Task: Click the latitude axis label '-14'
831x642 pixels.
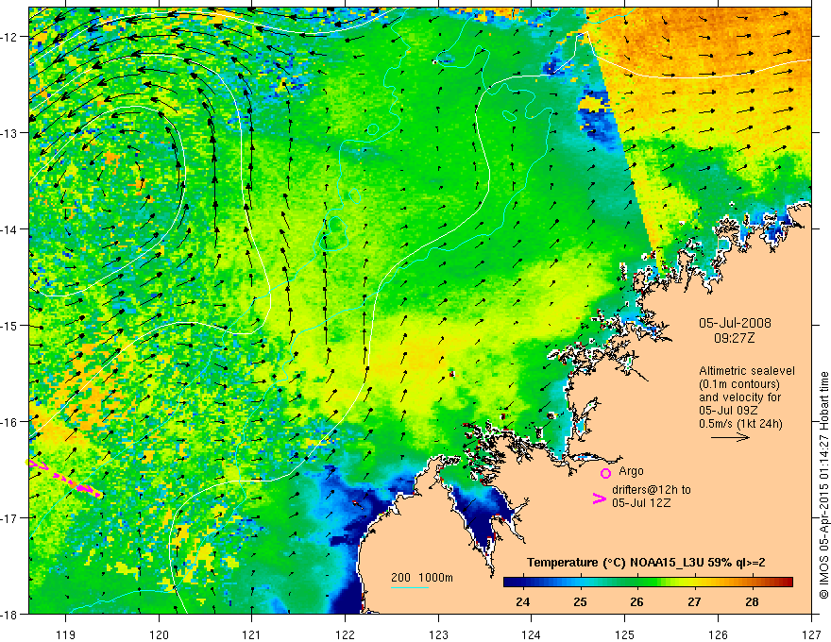Action: (10, 229)
